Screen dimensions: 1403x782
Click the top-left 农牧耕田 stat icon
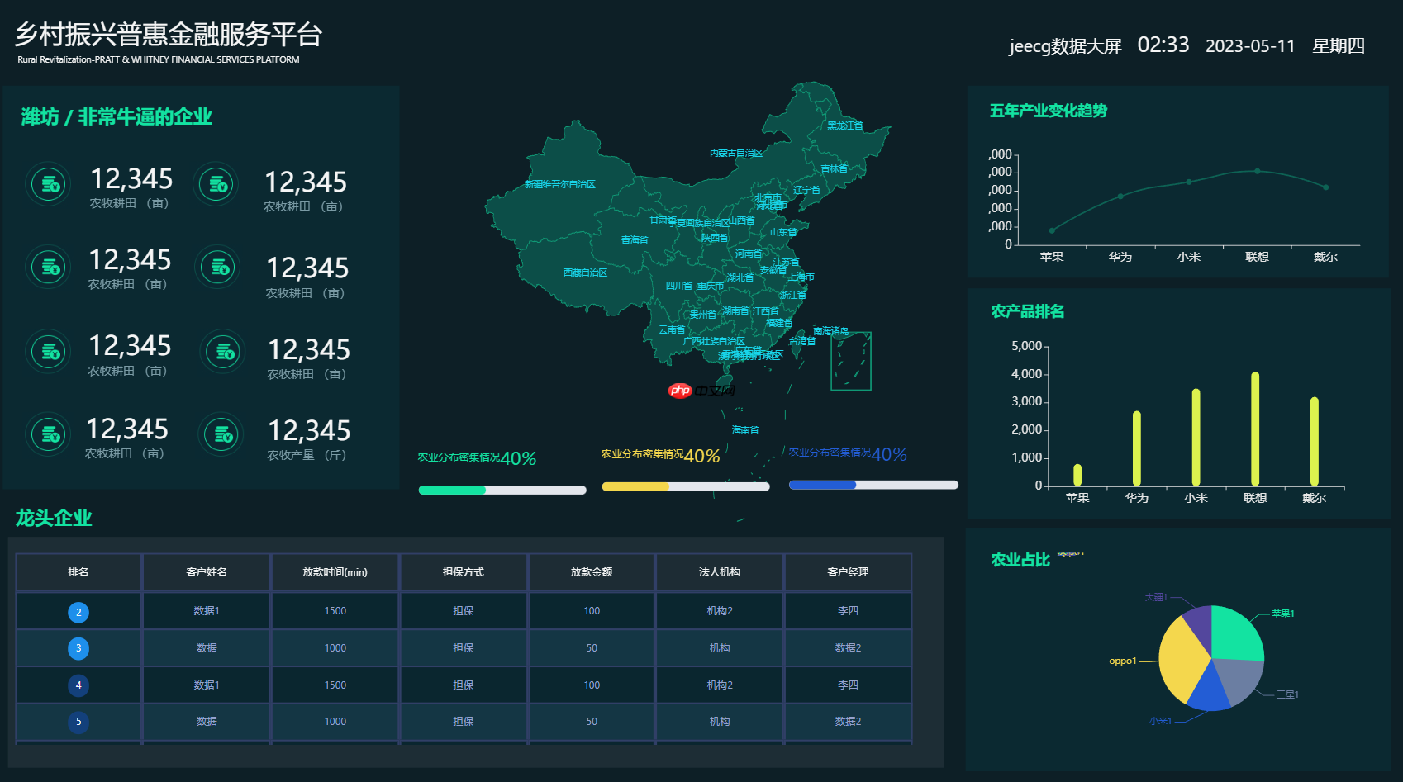(x=48, y=184)
